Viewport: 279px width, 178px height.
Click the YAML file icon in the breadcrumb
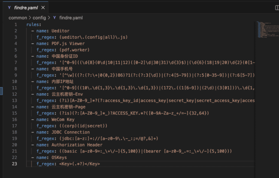coord(54,18)
